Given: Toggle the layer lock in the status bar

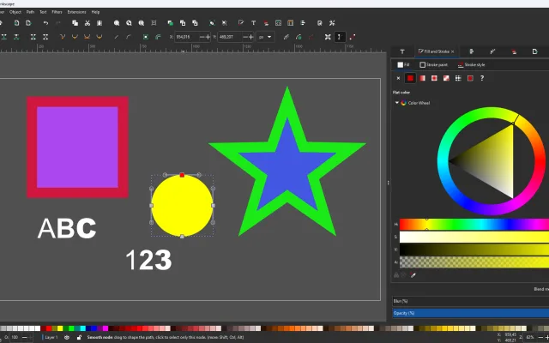Looking at the screenshot, I should (x=79, y=337).
